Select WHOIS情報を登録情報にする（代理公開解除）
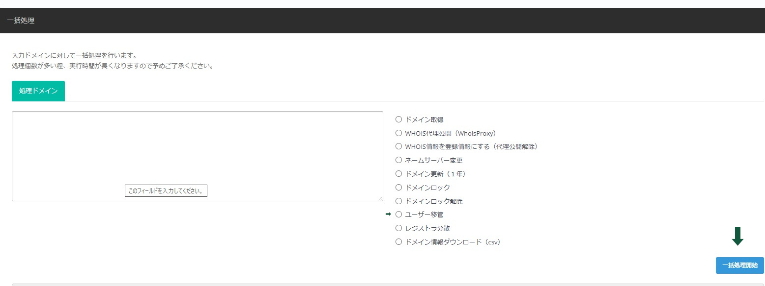The width and height of the screenshot is (765, 286). tap(398, 146)
